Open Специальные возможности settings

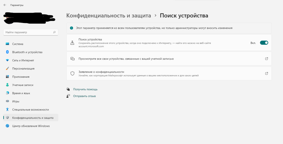[x=30, y=110]
